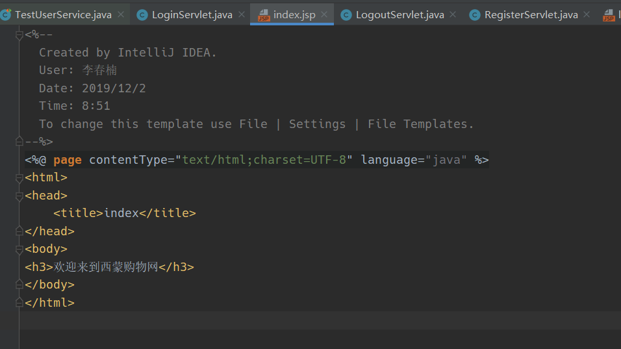Click the <title>index</title> line
Screen dimensions: 621x349
(124, 214)
